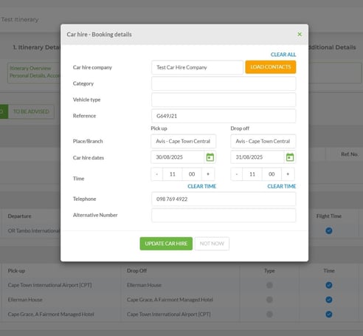363x336 pixels.
Task: Decrease drop-off time with minus button
Action: pyautogui.click(x=237, y=174)
